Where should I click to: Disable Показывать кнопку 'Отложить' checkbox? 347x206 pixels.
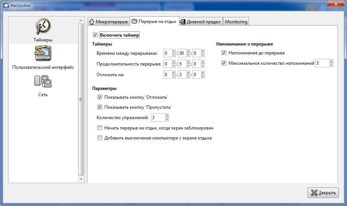pos(100,97)
